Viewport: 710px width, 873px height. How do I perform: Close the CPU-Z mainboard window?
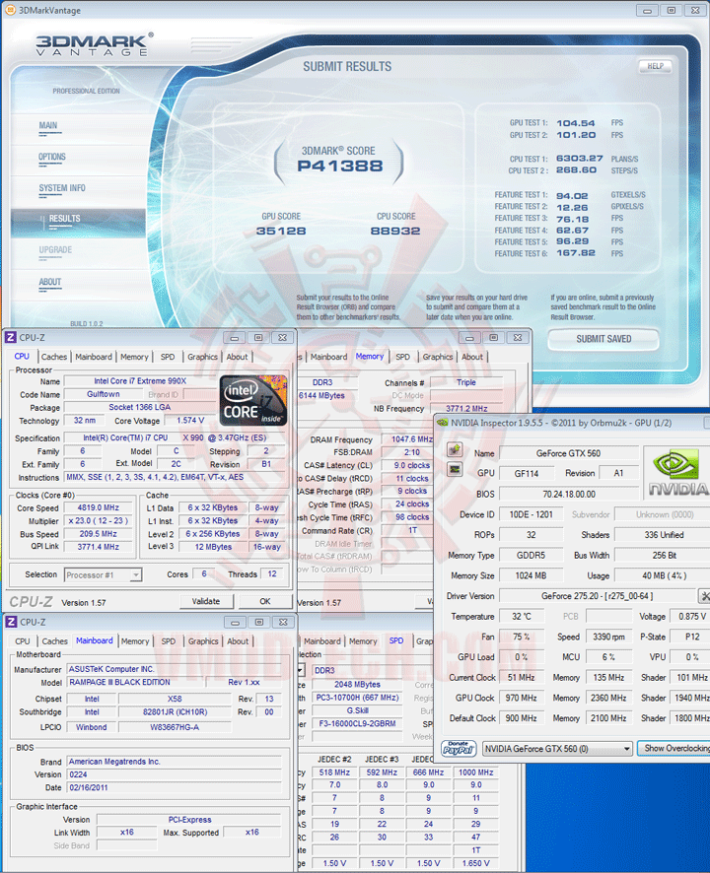tap(283, 622)
